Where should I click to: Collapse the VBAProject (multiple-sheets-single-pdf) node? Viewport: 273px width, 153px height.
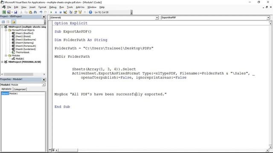2,27
